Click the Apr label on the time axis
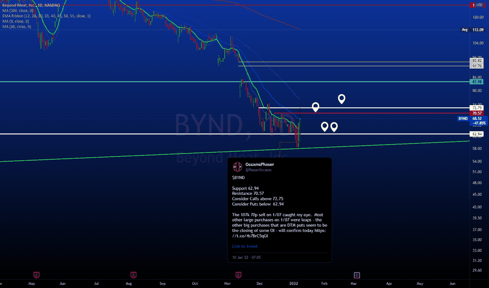This screenshot has height=288, width=489. (x=389, y=284)
